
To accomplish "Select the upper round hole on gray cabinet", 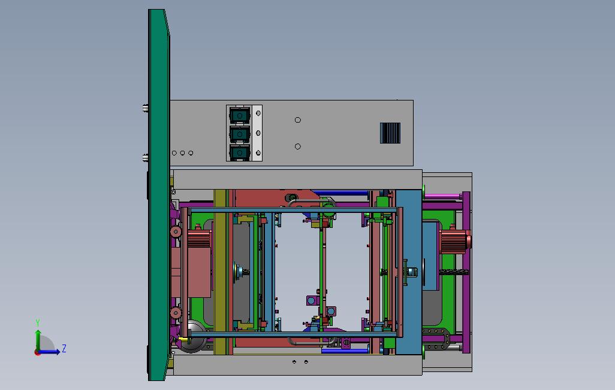I will coord(298,120).
